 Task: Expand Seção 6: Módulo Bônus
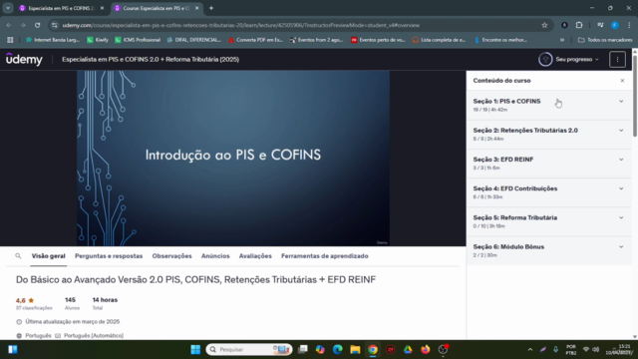click(x=549, y=250)
